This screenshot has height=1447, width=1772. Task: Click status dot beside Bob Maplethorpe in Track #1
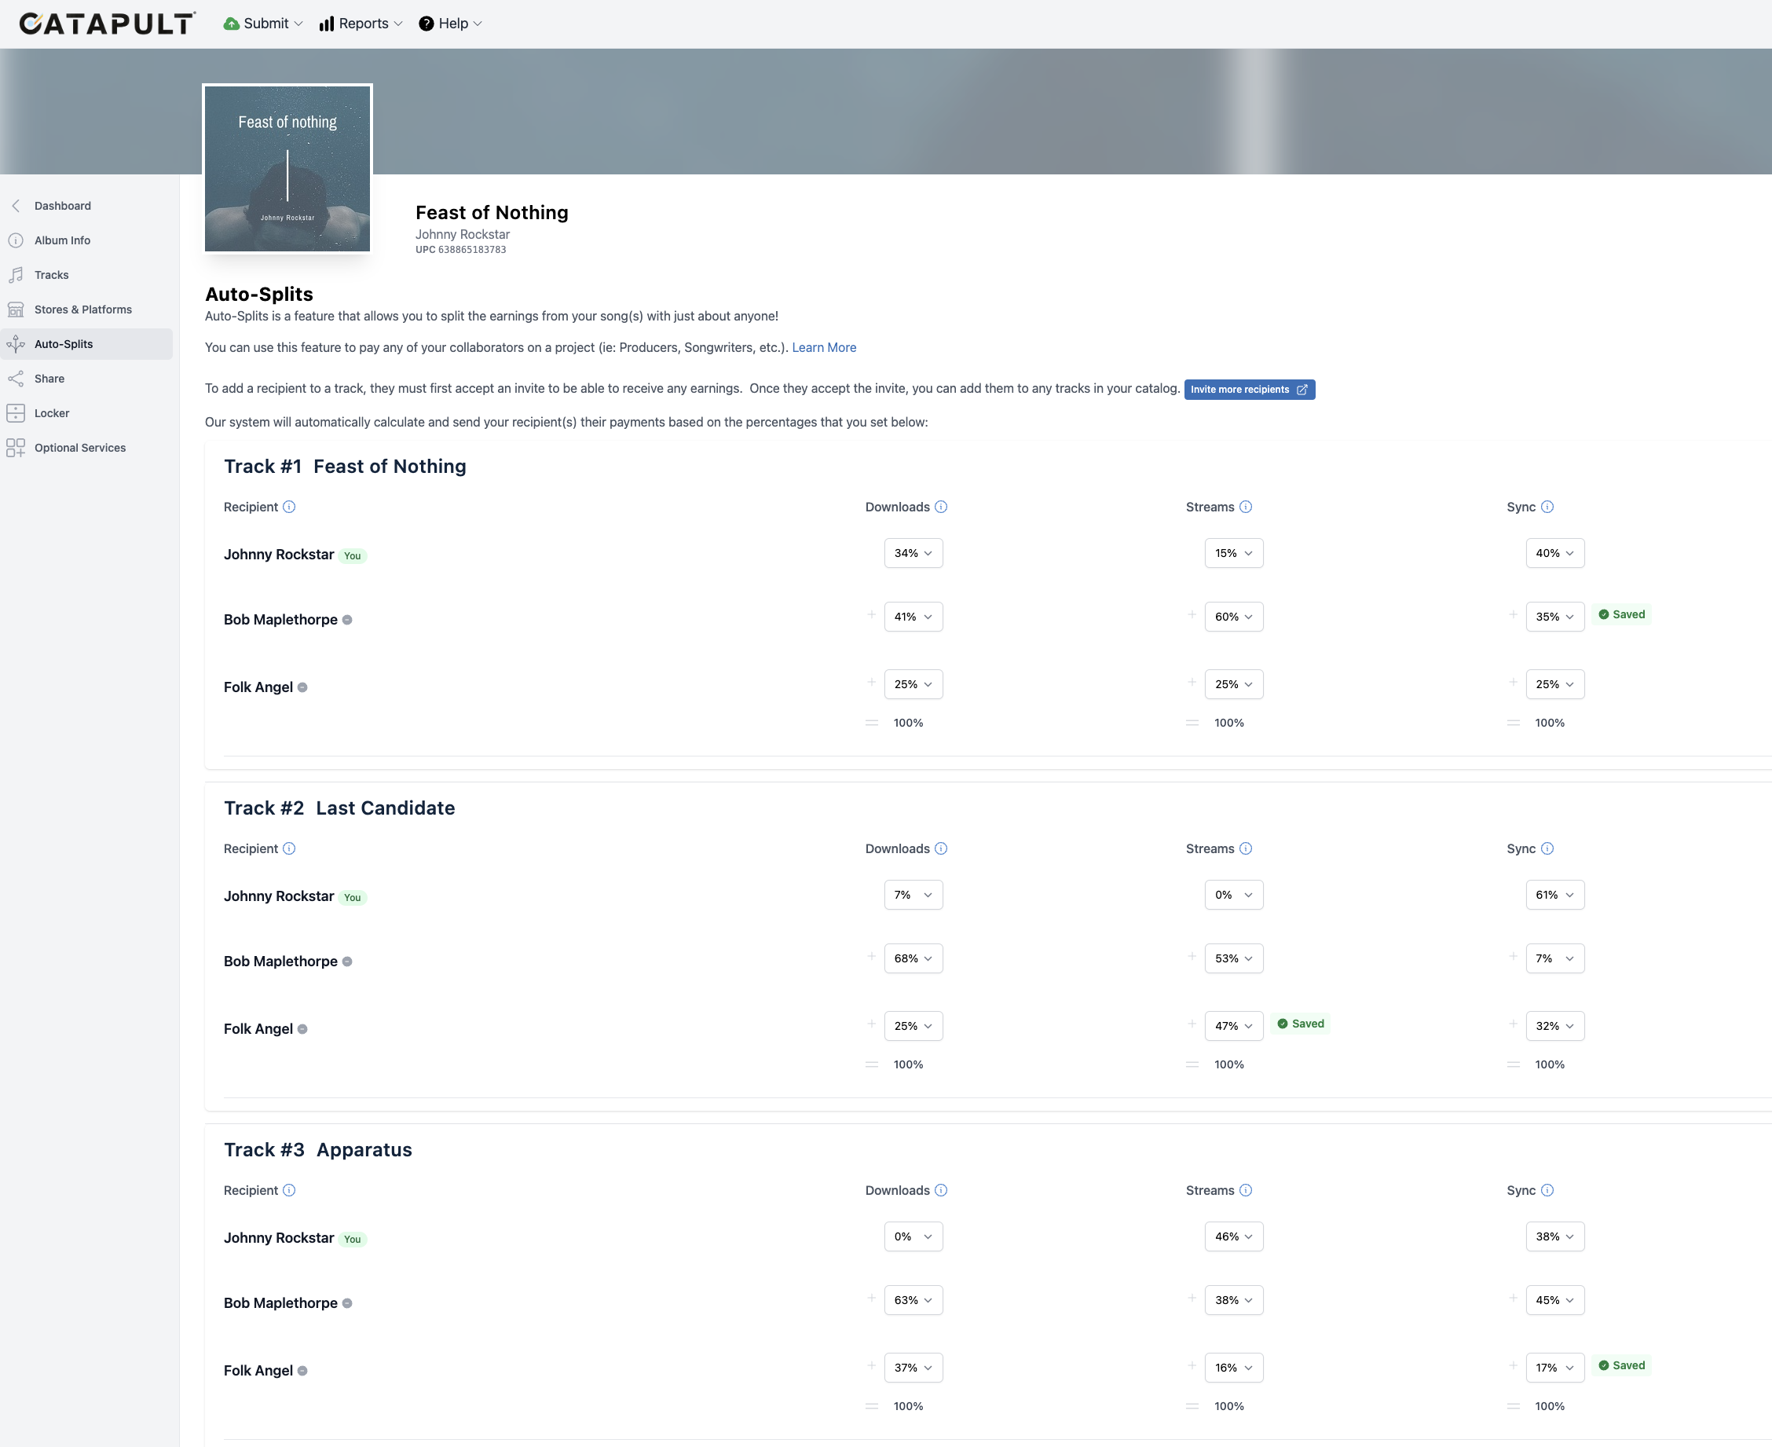(x=347, y=620)
